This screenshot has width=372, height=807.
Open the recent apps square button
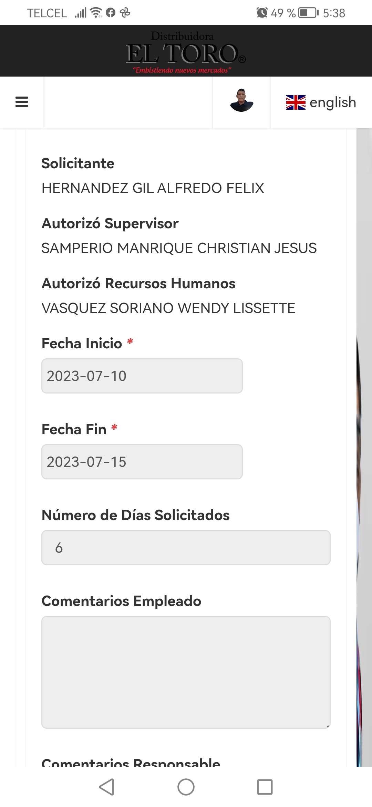265,787
